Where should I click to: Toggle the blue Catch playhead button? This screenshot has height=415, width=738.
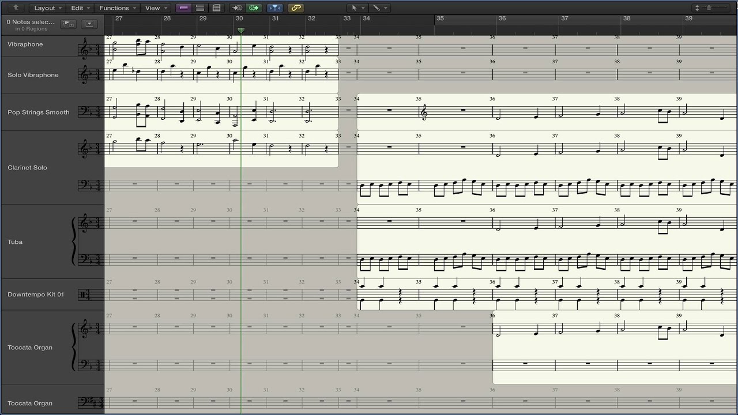point(275,8)
